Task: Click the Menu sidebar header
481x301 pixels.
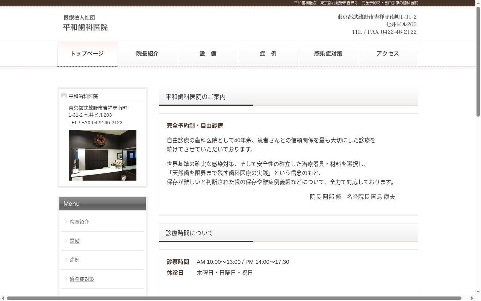Action: click(x=103, y=204)
